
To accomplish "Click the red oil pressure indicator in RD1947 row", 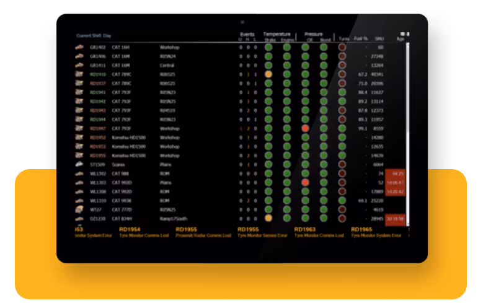I will coord(305,128).
